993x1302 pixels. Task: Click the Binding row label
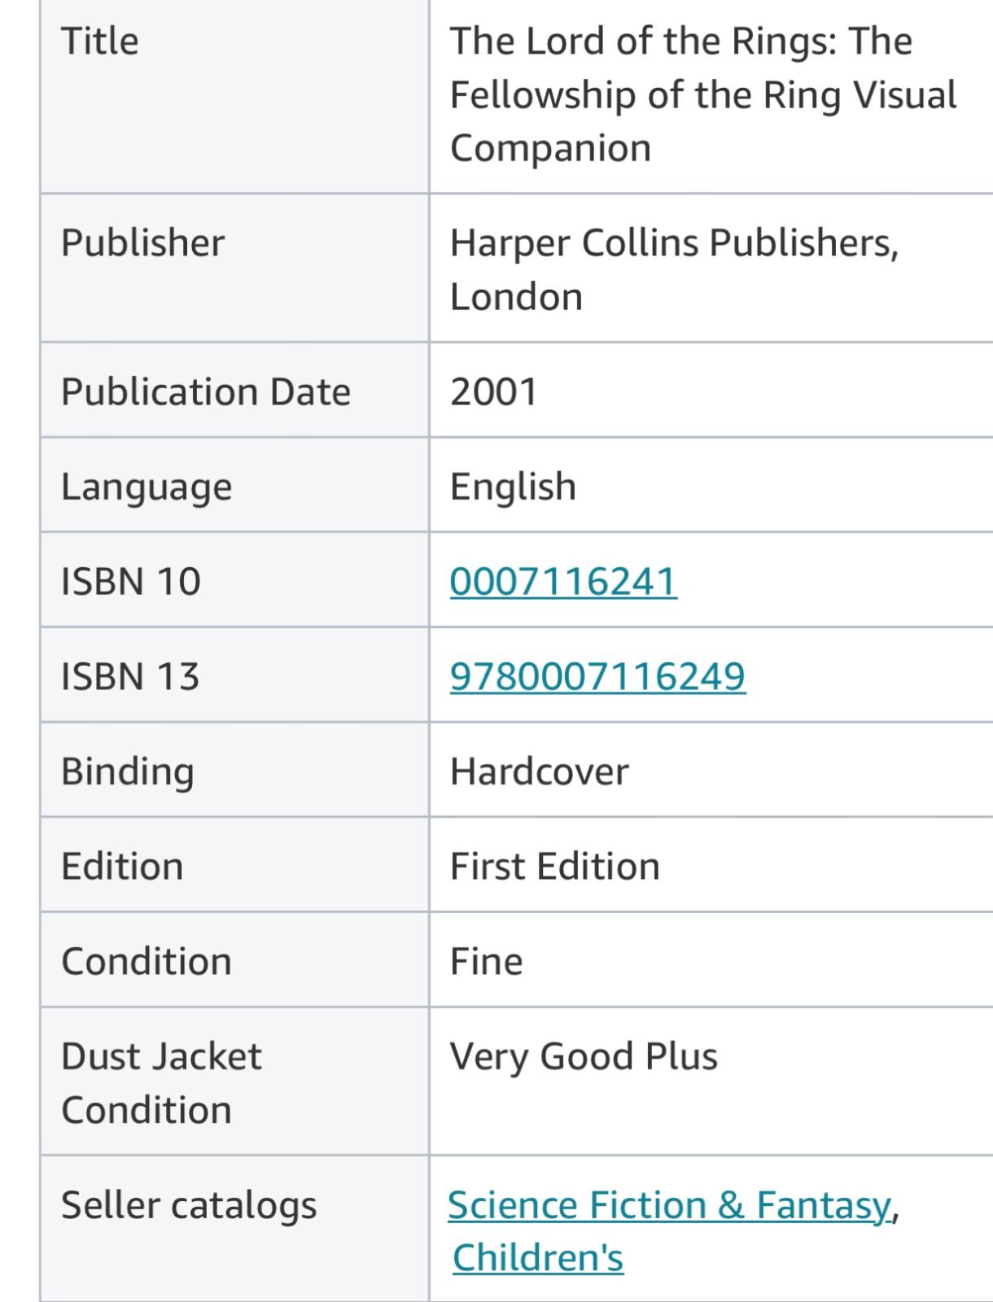point(128,771)
